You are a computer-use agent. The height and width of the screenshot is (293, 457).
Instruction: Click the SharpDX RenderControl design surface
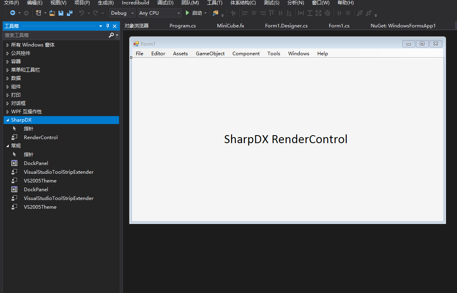[x=287, y=140]
